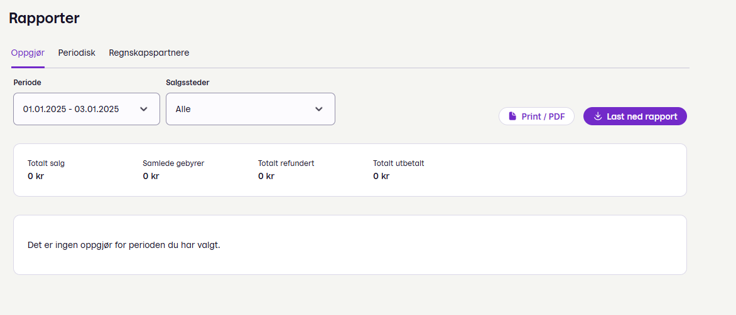Click the Rapporter page heading

44,18
